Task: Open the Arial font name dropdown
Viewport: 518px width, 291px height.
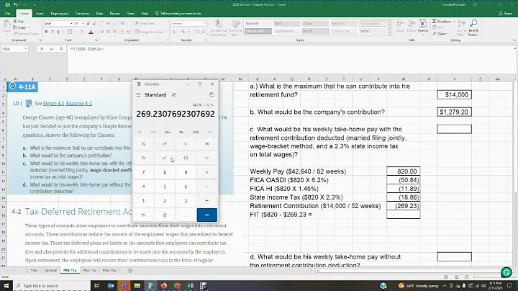Action: pyautogui.click(x=71, y=24)
